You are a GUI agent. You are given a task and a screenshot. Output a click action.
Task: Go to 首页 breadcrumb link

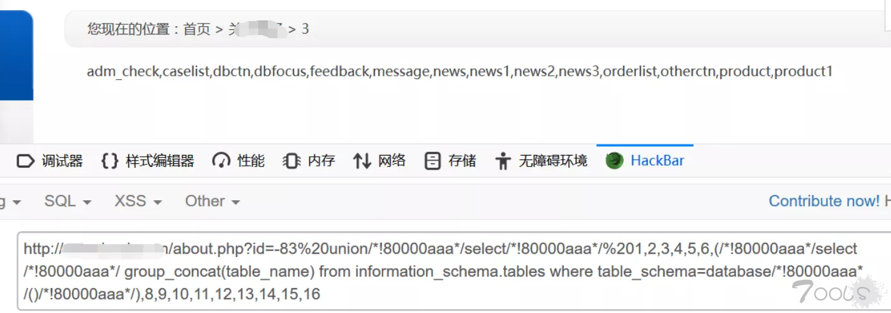[x=197, y=29]
